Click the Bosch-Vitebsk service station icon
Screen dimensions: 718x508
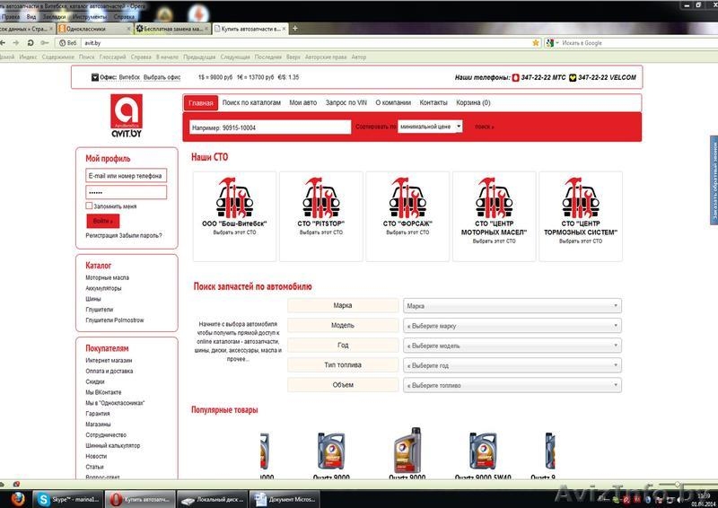tap(232, 198)
